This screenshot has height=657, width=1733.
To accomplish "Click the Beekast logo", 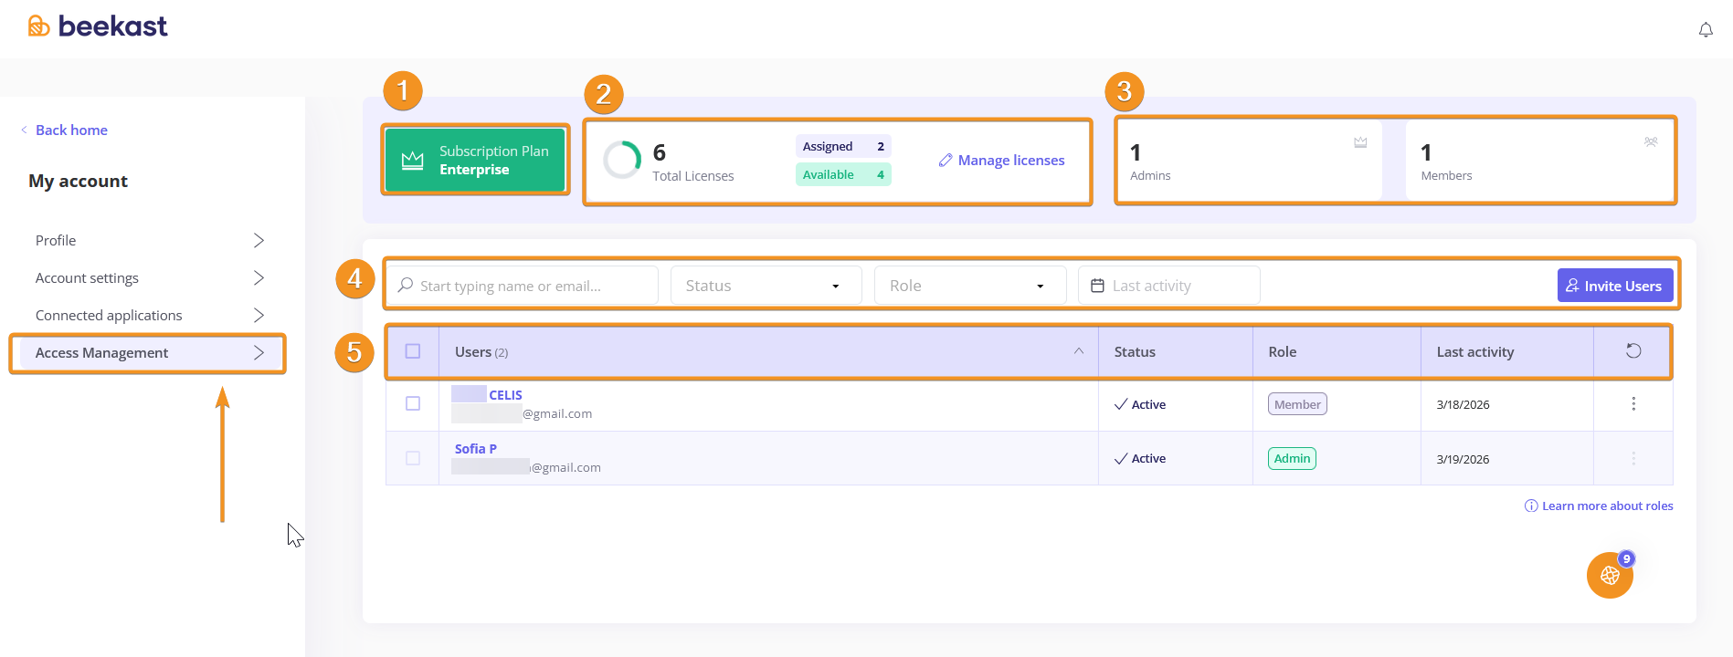I will click(98, 26).
